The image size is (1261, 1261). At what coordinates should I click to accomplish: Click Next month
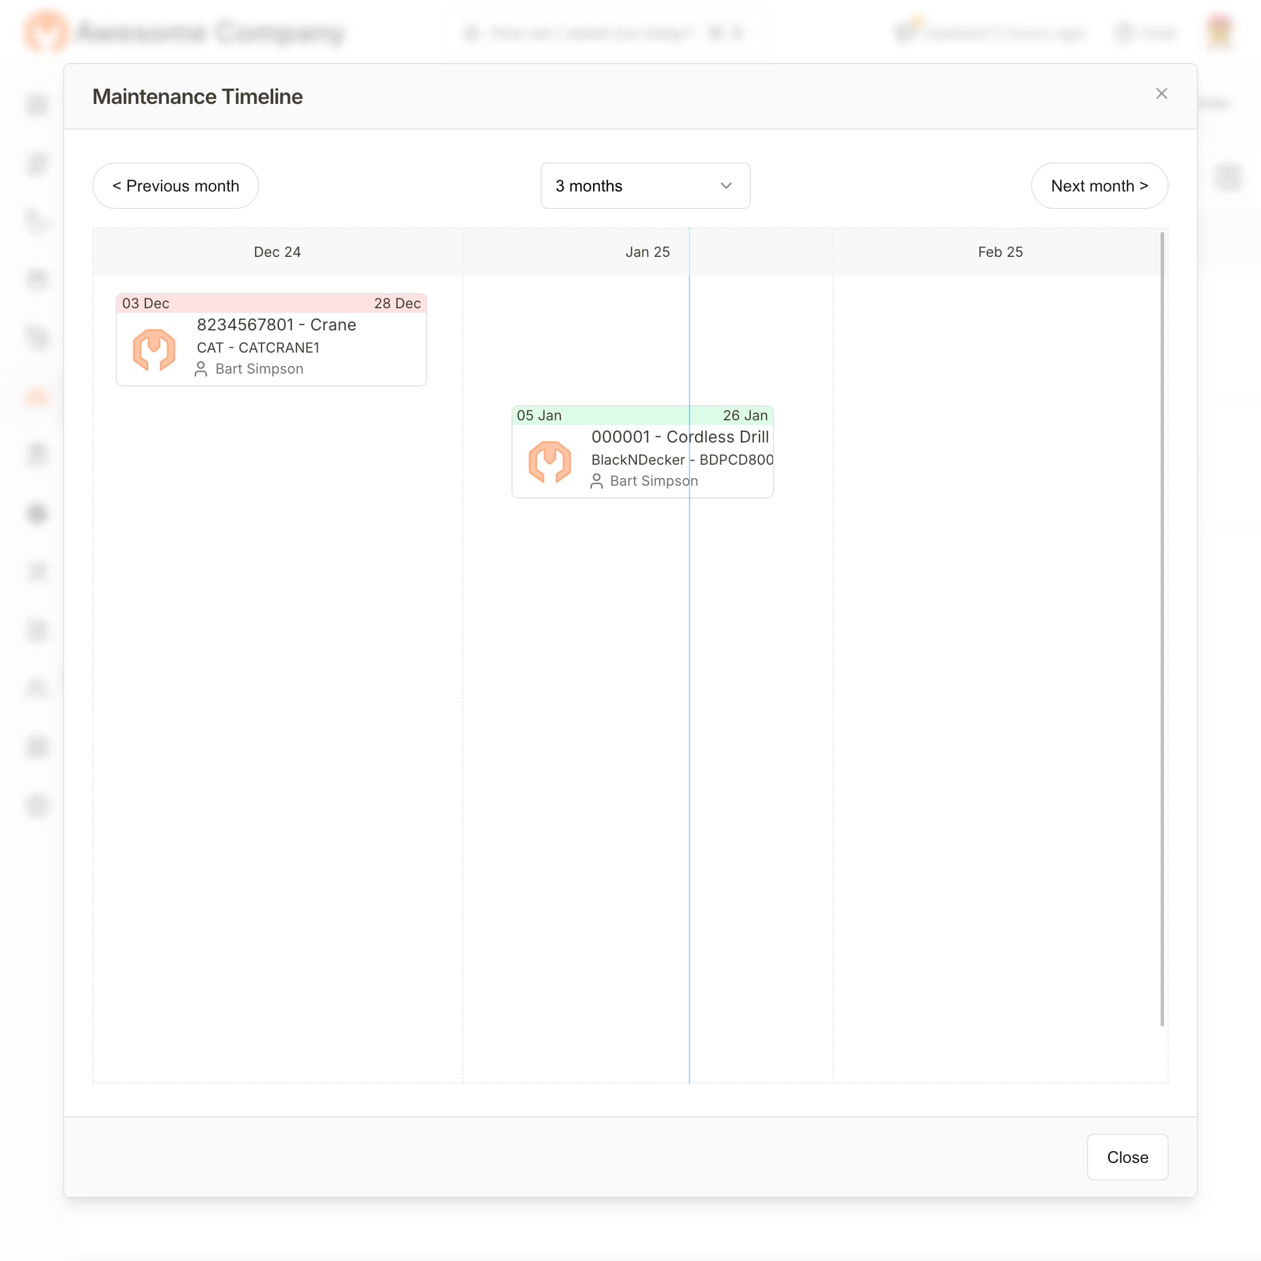coord(1099,186)
